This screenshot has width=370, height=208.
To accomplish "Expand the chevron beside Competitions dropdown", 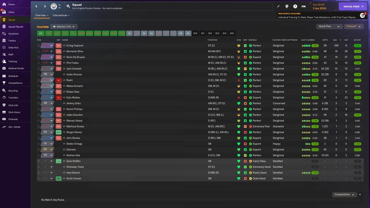I will click(360, 194).
